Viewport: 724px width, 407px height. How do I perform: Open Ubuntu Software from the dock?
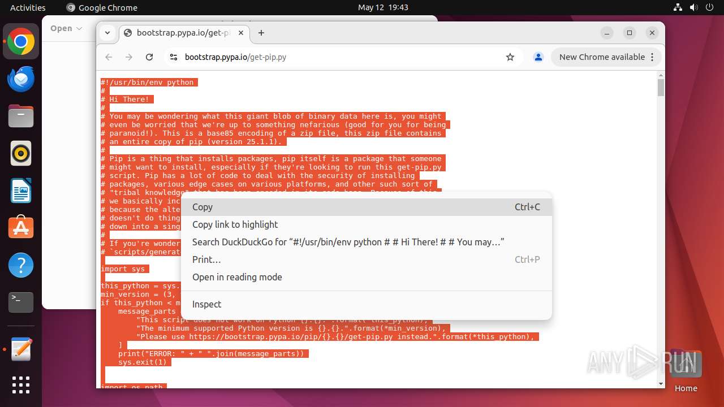[x=21, y=228]
